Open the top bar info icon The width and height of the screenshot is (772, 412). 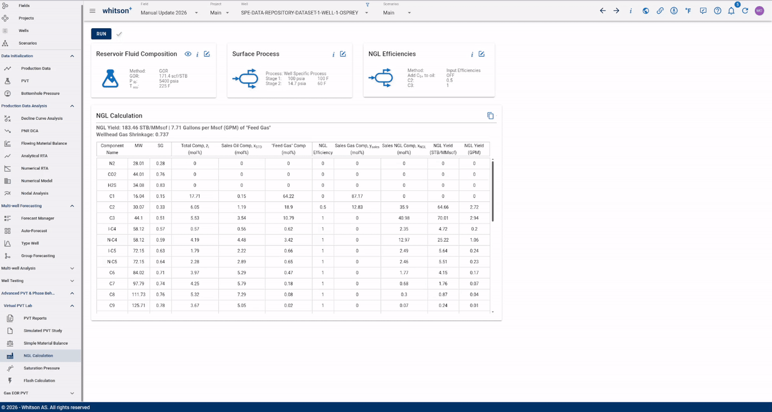[631, 11]
